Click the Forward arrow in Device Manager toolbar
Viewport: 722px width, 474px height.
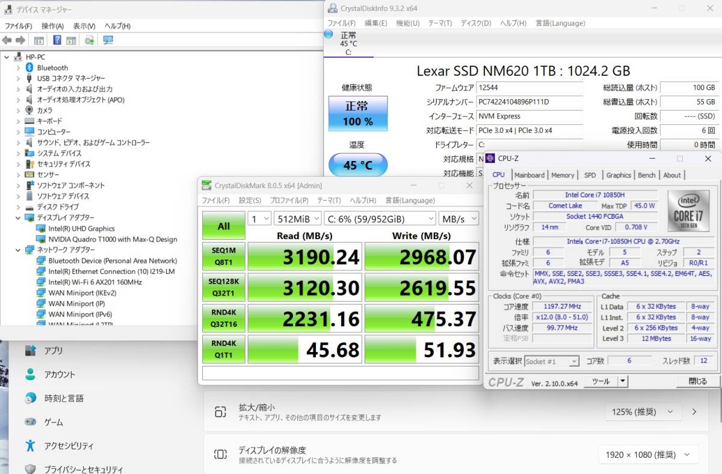(x=20, y=40)
